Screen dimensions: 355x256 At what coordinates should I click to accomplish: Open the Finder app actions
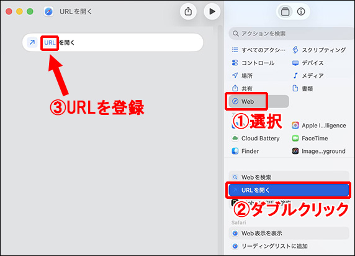click(245, 151)
